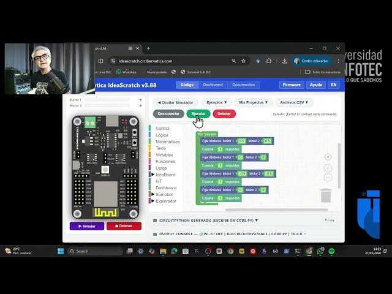392x294 pixels.
Task: Center the block workspace with the target icon
Action: 328,157
